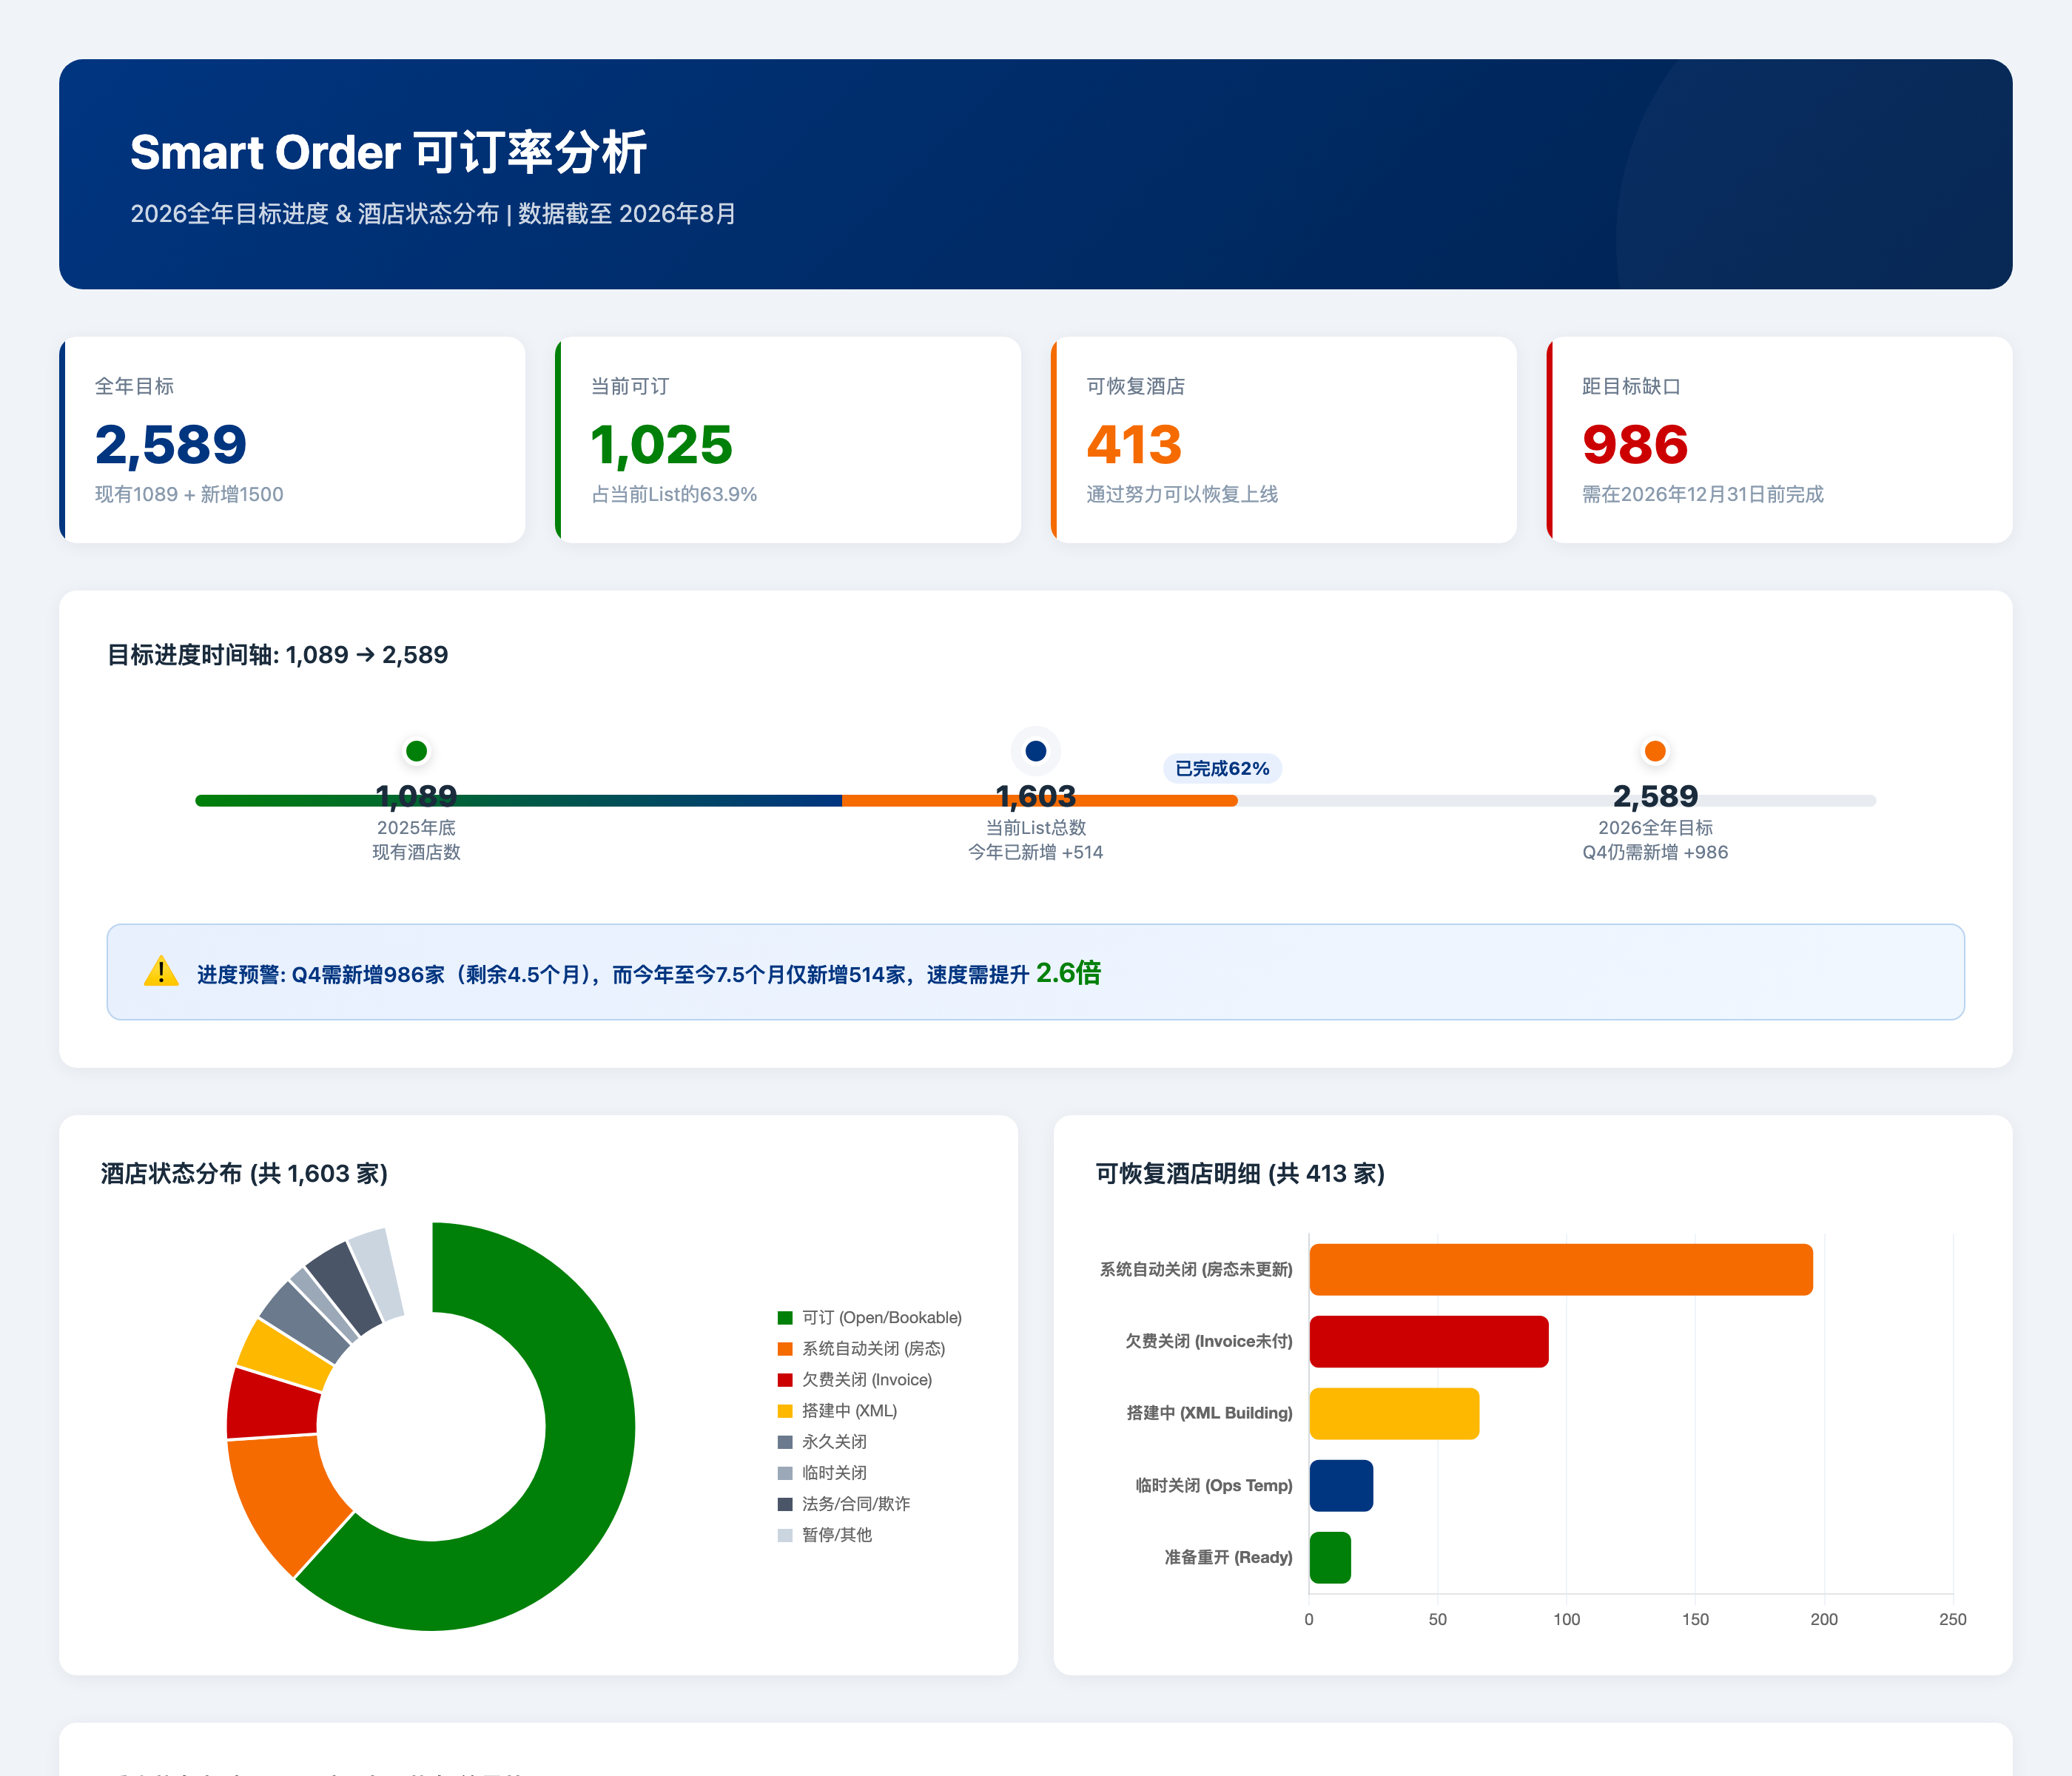Click the 系统自动关闭 (房态未更新) axis label

pos(1196,1270)
